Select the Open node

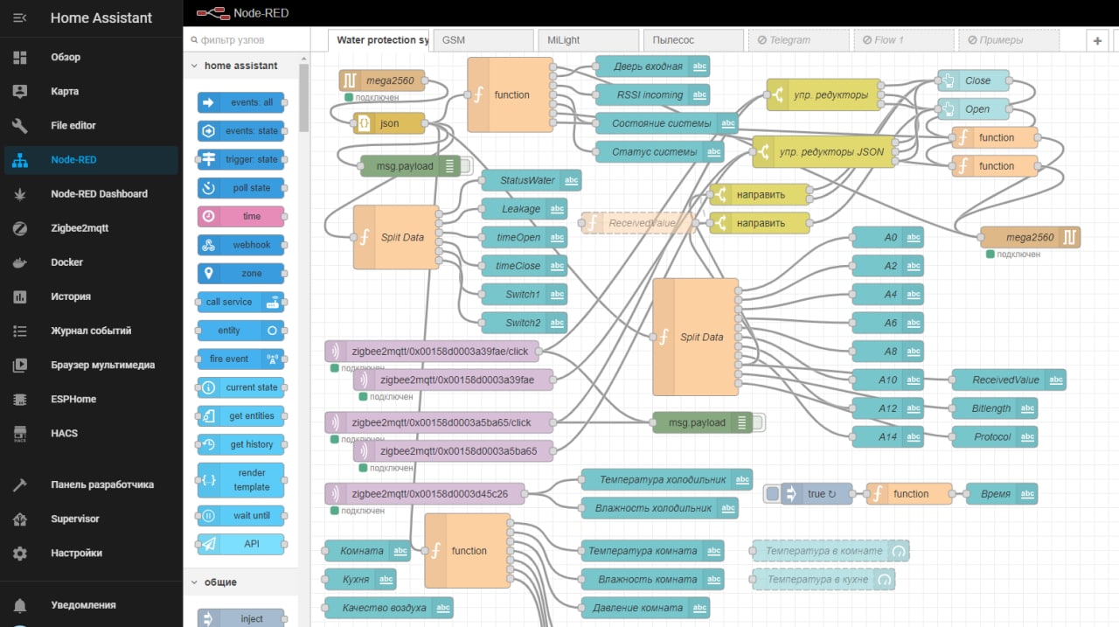(973, 109)
